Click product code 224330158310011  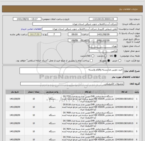click(x=124, y=131)
